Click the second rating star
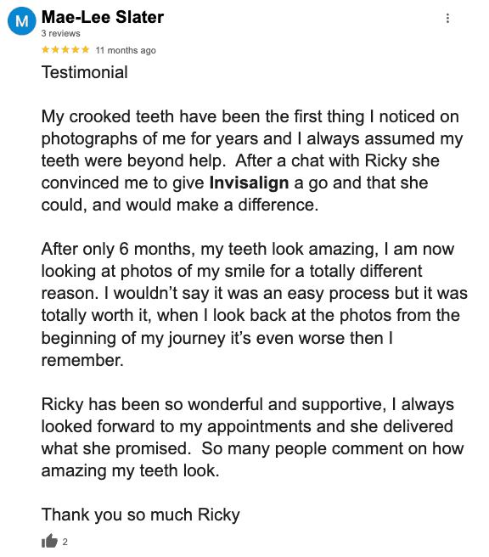Image resolution: width=489 pixels, height=557 pixels. click(55, 50)
